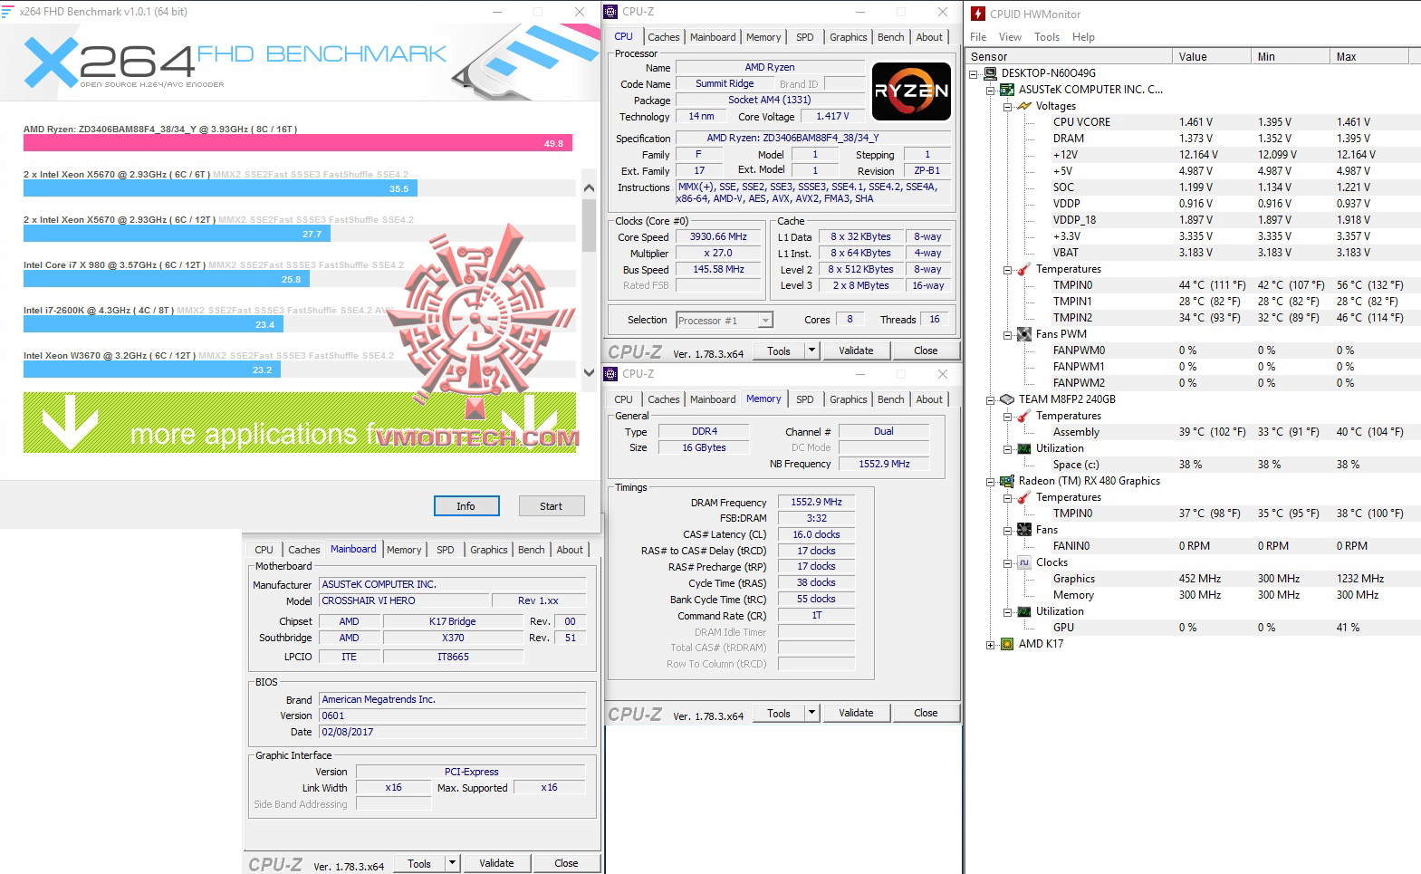Click the ASUSTeK motherboard icon in HWMonitor

pyautogui.click(x=1007, y=90)
